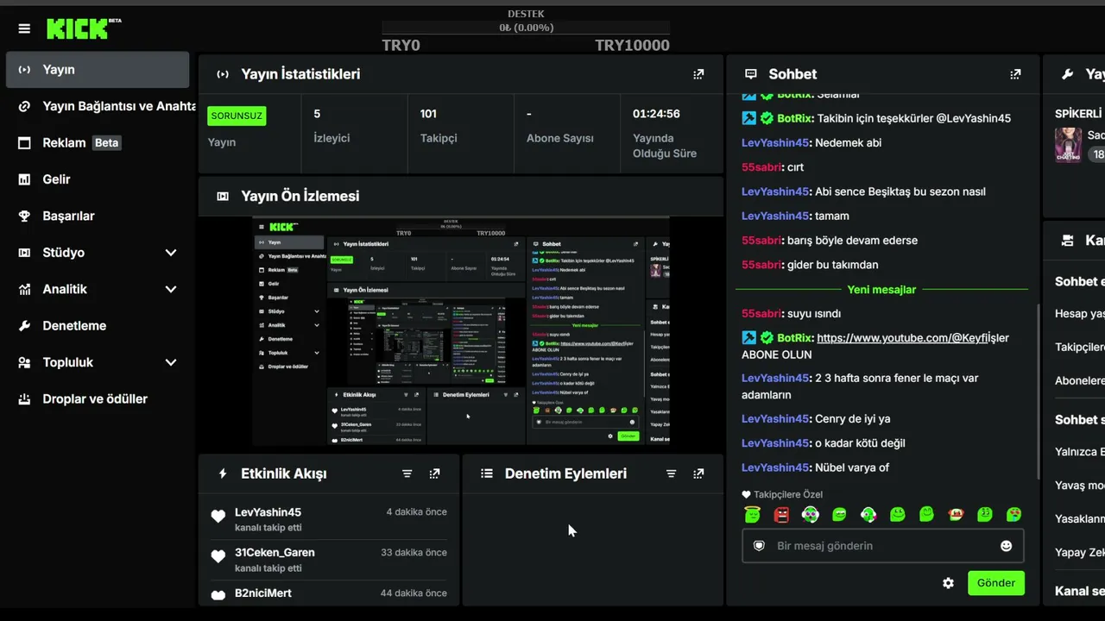Click BotRix's name on the 'Takibin için teşekkürler' message
The height and width of the screenshot is (621, 1105).
(x=795, y=118)
